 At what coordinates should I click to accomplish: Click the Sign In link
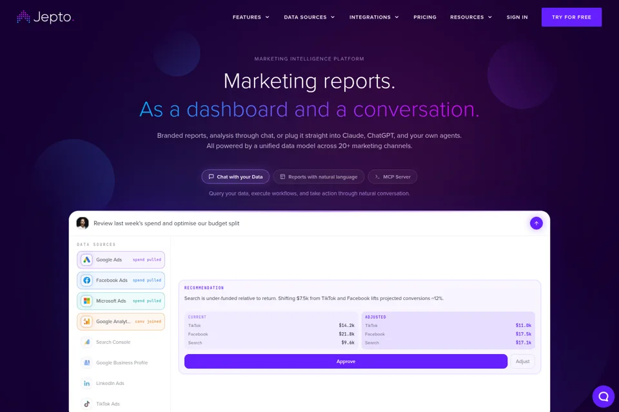point(517,17)
